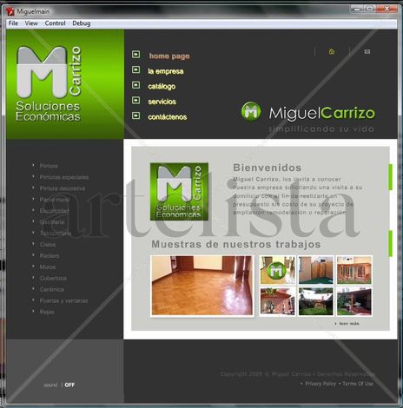The width and height of the screenshot is (403, 408).
Task: Select Muros in the list
Action: [48, 267]
